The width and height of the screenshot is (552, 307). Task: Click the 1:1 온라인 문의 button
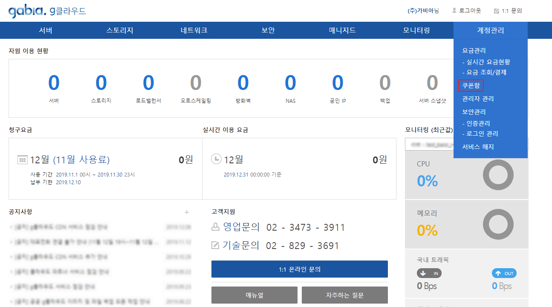pos(299,269)
